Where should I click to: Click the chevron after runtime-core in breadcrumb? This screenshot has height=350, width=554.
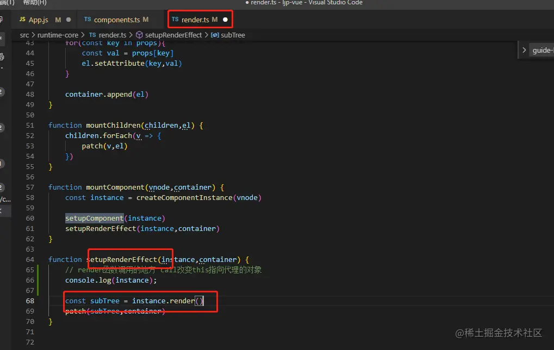coord(83,35)
